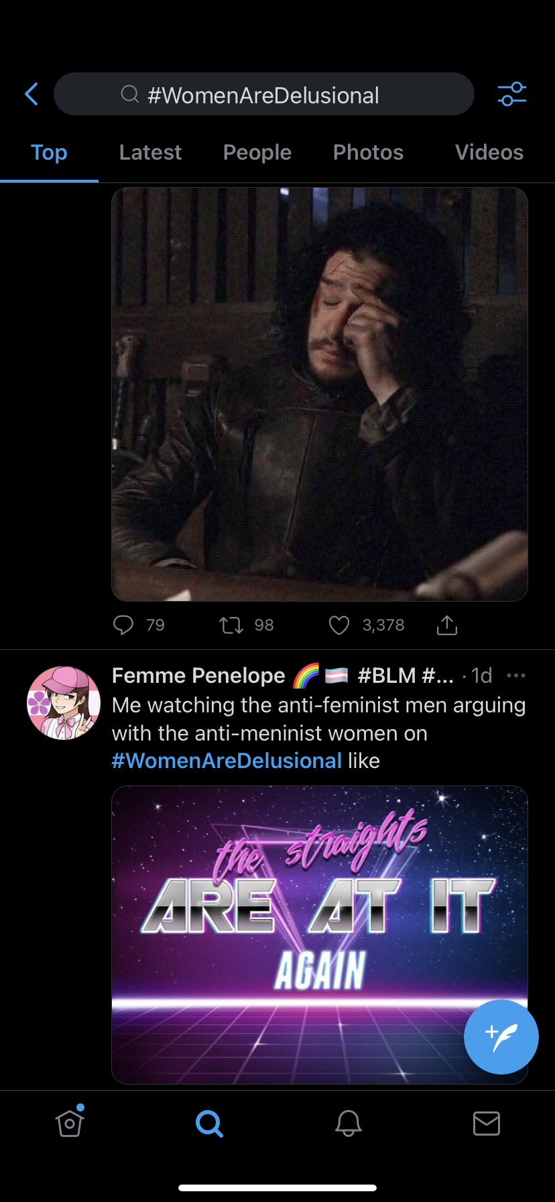Compose a new tweet with floating button
The image size is (555, 1202).
point(501,1036)
